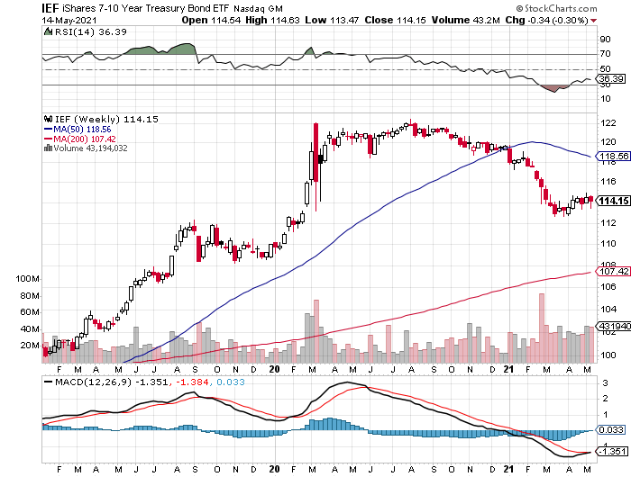Click the 40M volume scale label

pos(30,328)
